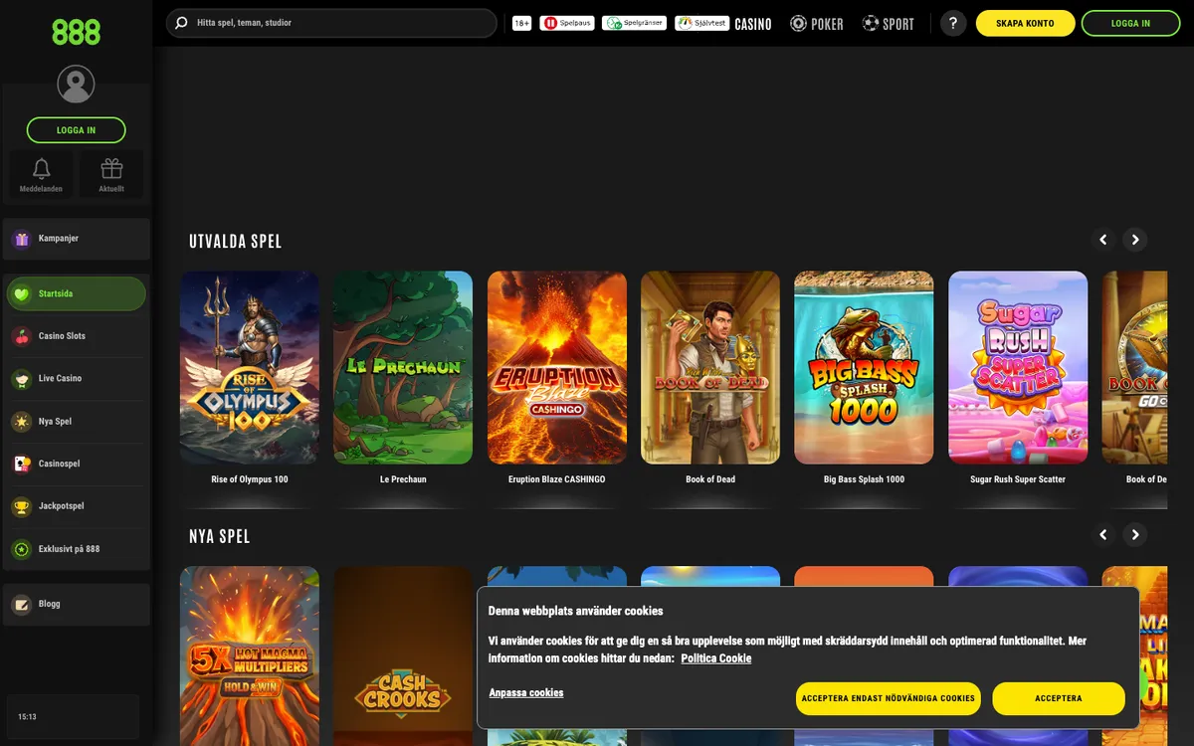Click the search magnifier icon
Viewport: 1194px width, 746px height.
[181, 23]
